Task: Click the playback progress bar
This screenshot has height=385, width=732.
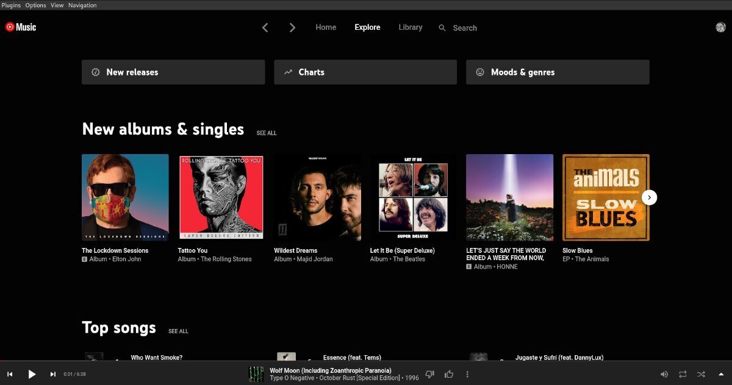Action: pos(366,362)
